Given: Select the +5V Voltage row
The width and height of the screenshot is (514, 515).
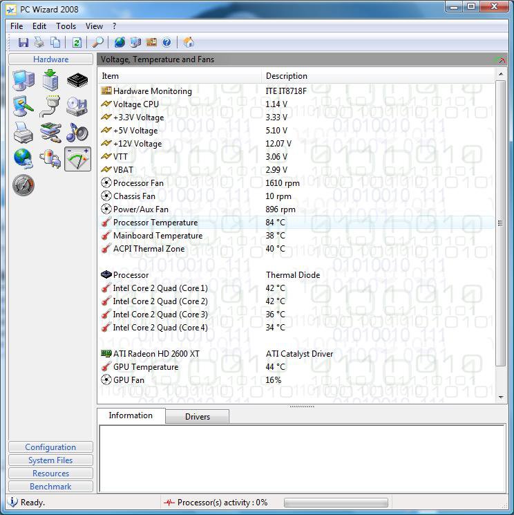Looking at the screenshot, I should point(296,131).
